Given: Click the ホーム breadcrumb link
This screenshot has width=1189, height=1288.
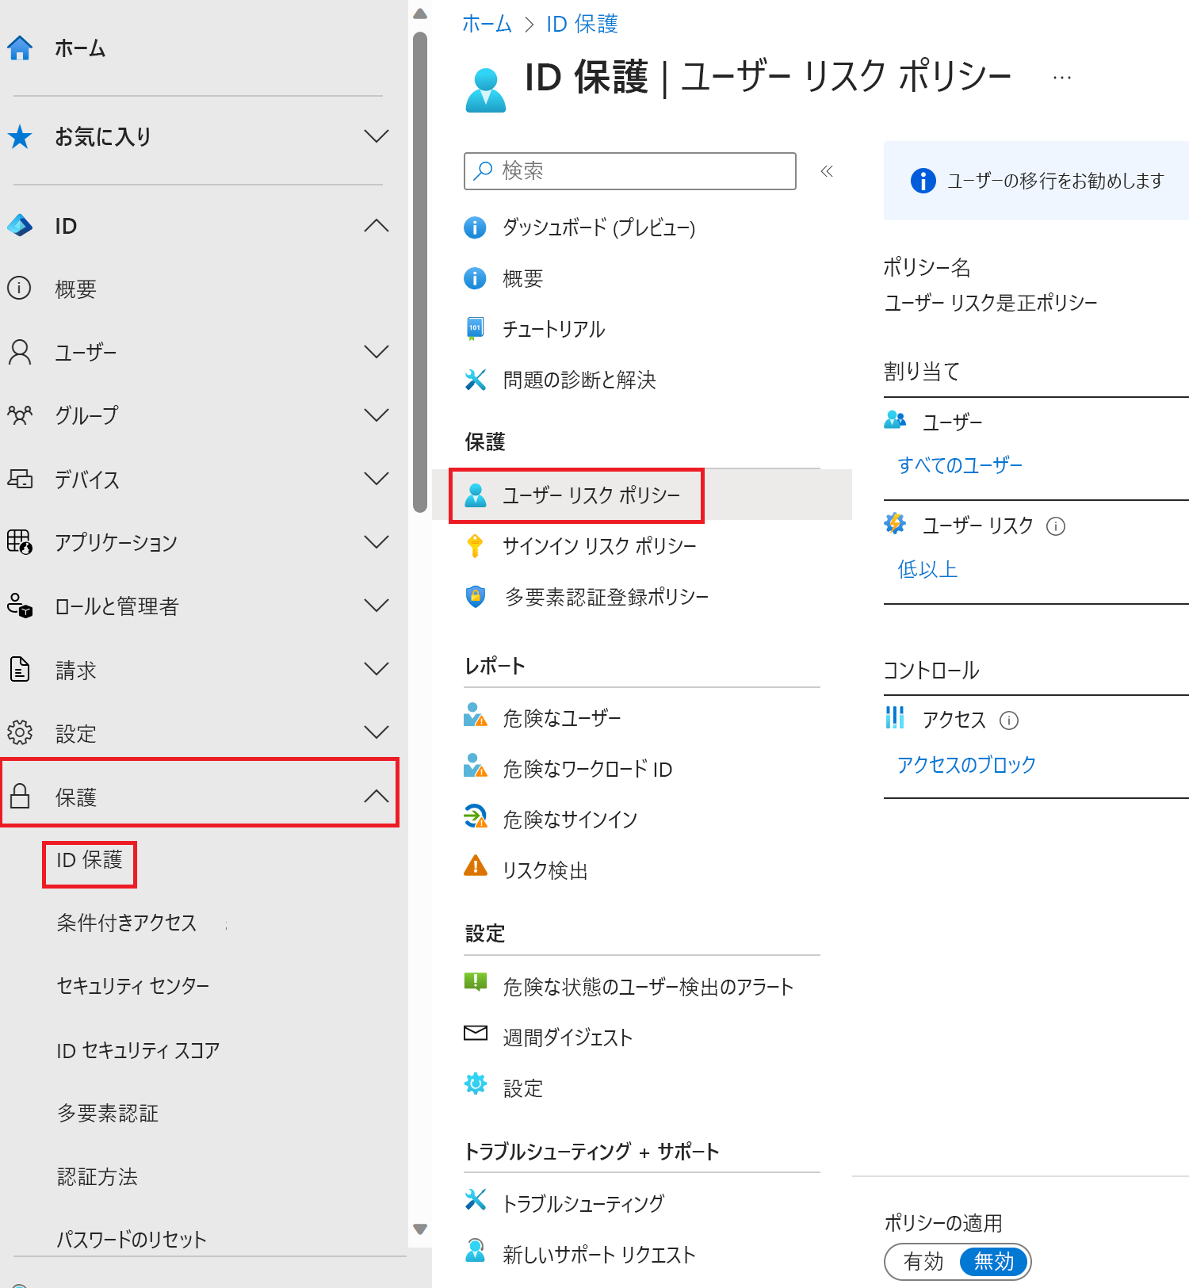Looking at the screenshot, I should (487, 24).
